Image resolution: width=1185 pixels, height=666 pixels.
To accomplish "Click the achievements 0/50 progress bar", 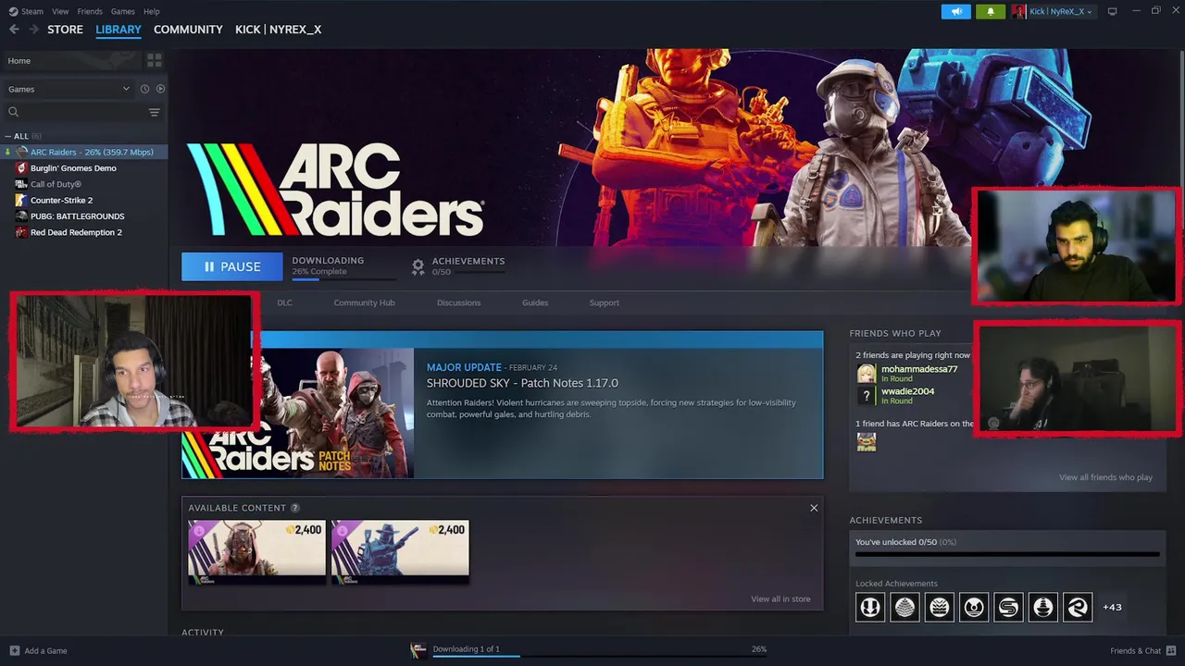I will 1007,555.
